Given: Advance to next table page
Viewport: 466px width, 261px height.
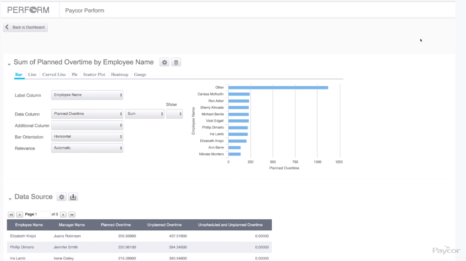Looking at the screenshot, I should 63,214.
